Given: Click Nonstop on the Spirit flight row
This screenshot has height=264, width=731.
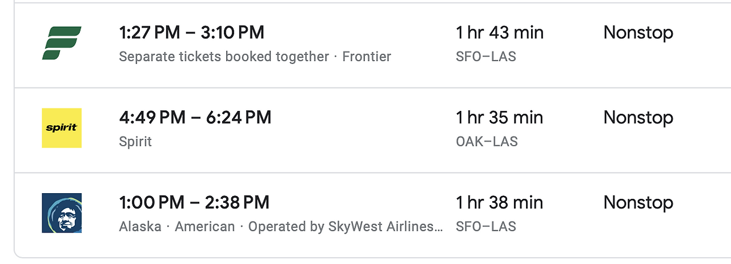Looking at the screenshot, I should (638, 118).
